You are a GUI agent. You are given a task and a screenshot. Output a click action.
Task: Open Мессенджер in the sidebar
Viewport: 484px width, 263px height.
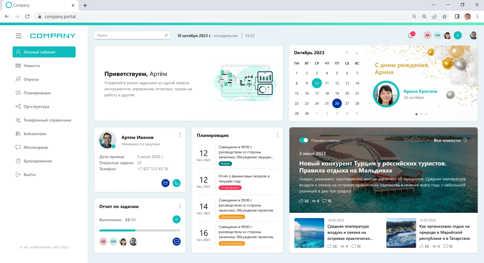[36, 148]
